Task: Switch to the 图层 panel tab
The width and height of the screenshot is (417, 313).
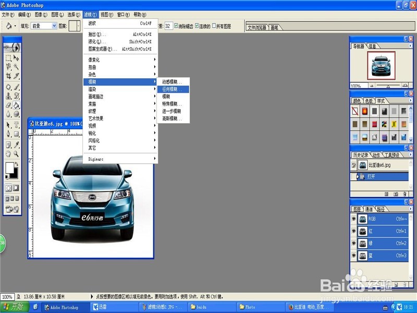Action: coord(357,209)
